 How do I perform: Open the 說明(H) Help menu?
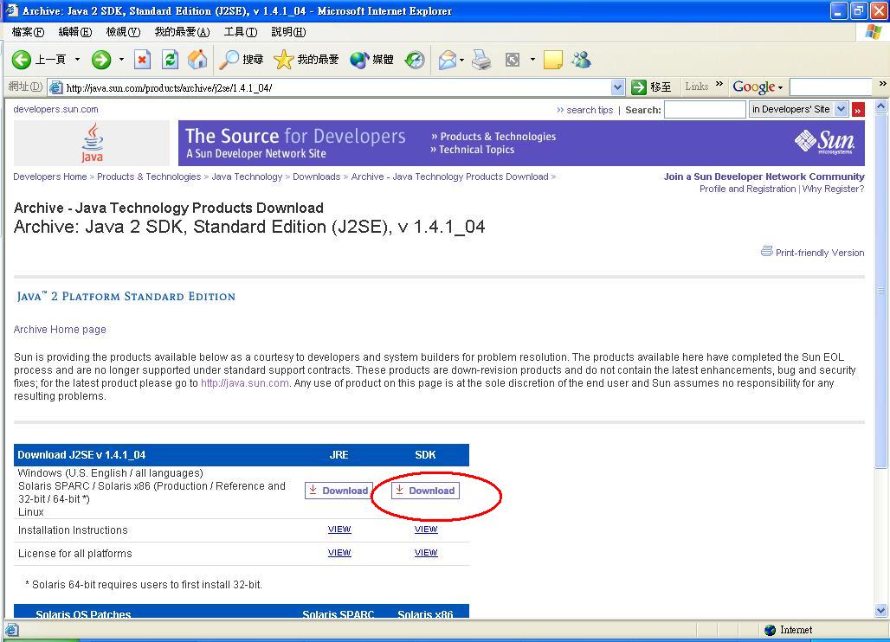(x=288, y=32)
